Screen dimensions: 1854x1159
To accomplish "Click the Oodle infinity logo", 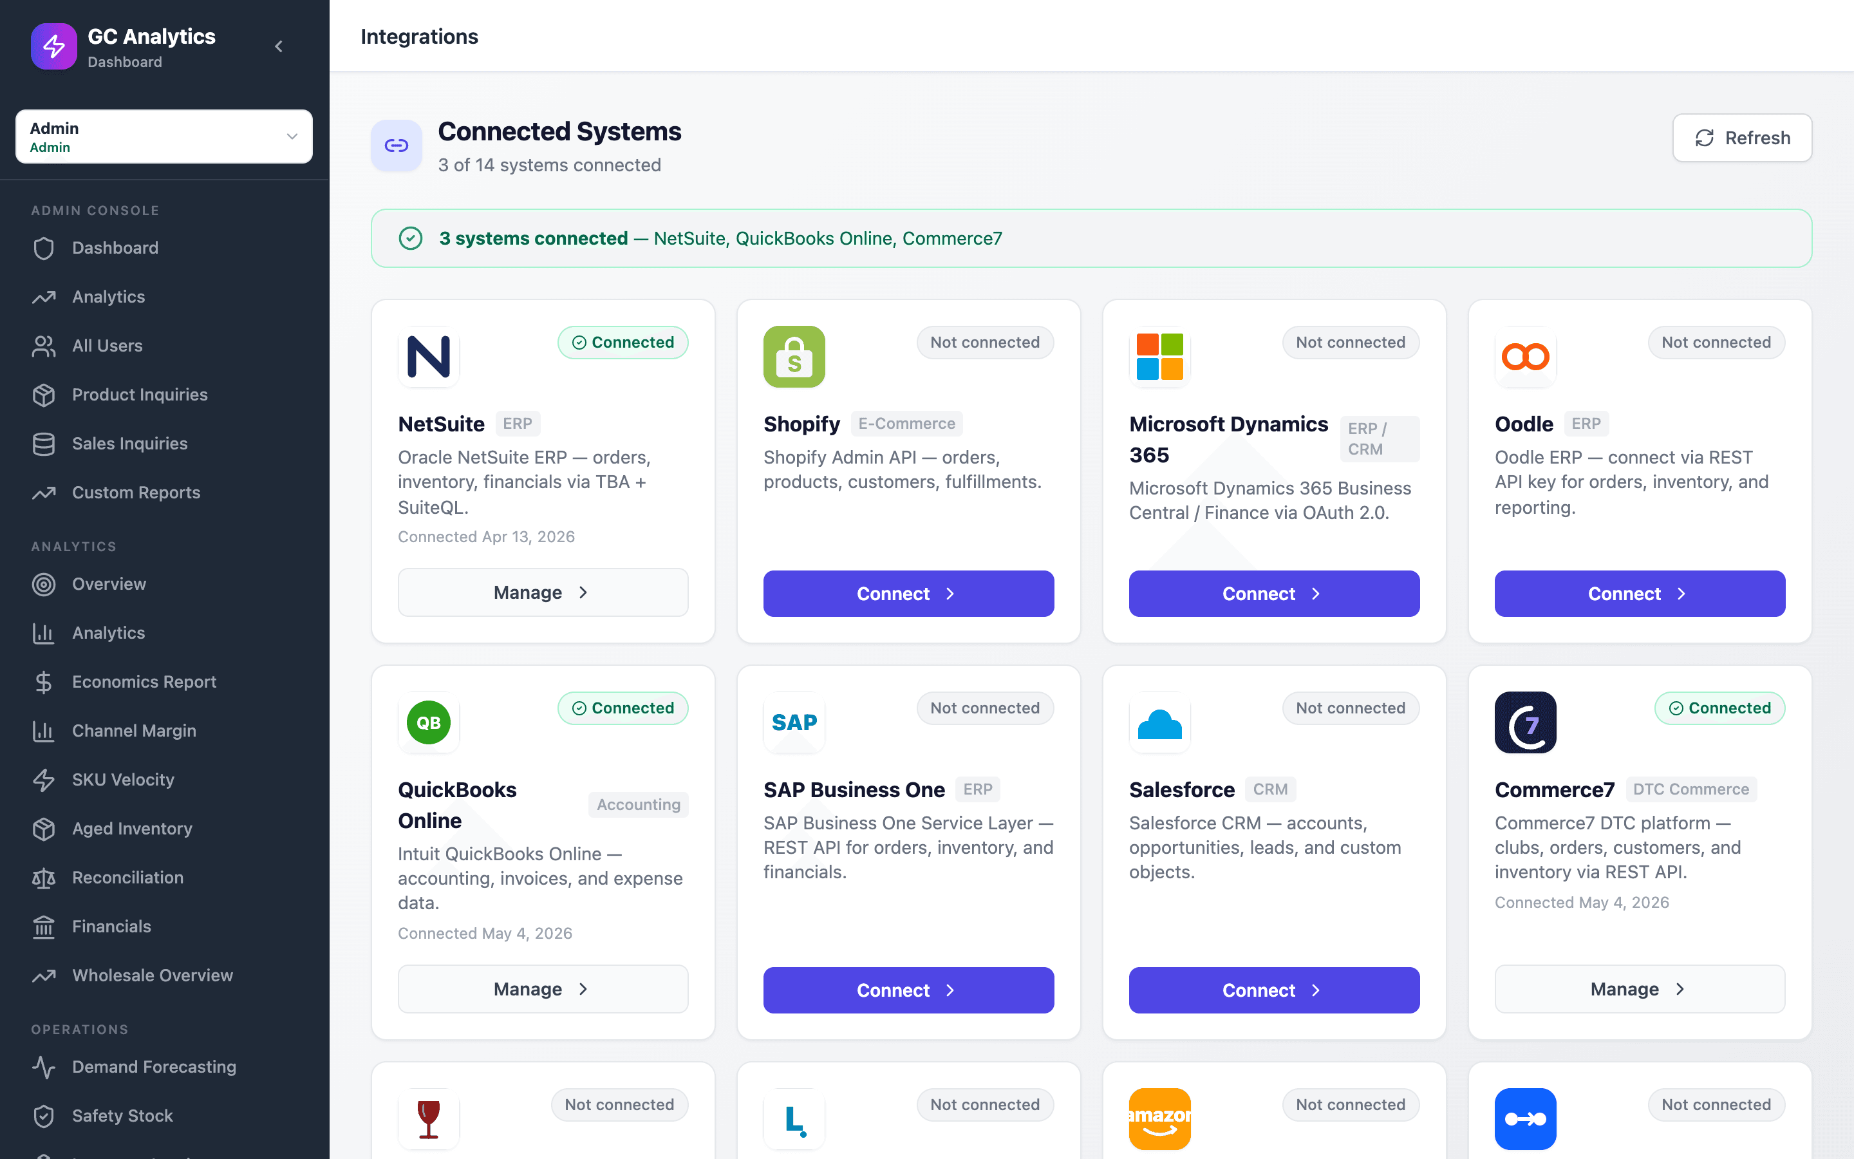I will click(x=1524, y=357).
